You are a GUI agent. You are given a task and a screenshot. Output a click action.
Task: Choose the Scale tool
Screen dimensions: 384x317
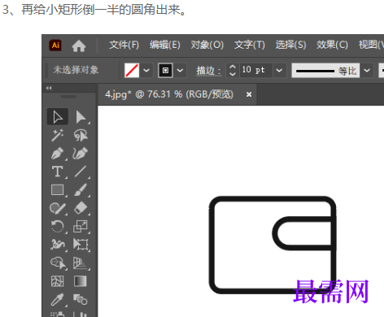[81, 227]
